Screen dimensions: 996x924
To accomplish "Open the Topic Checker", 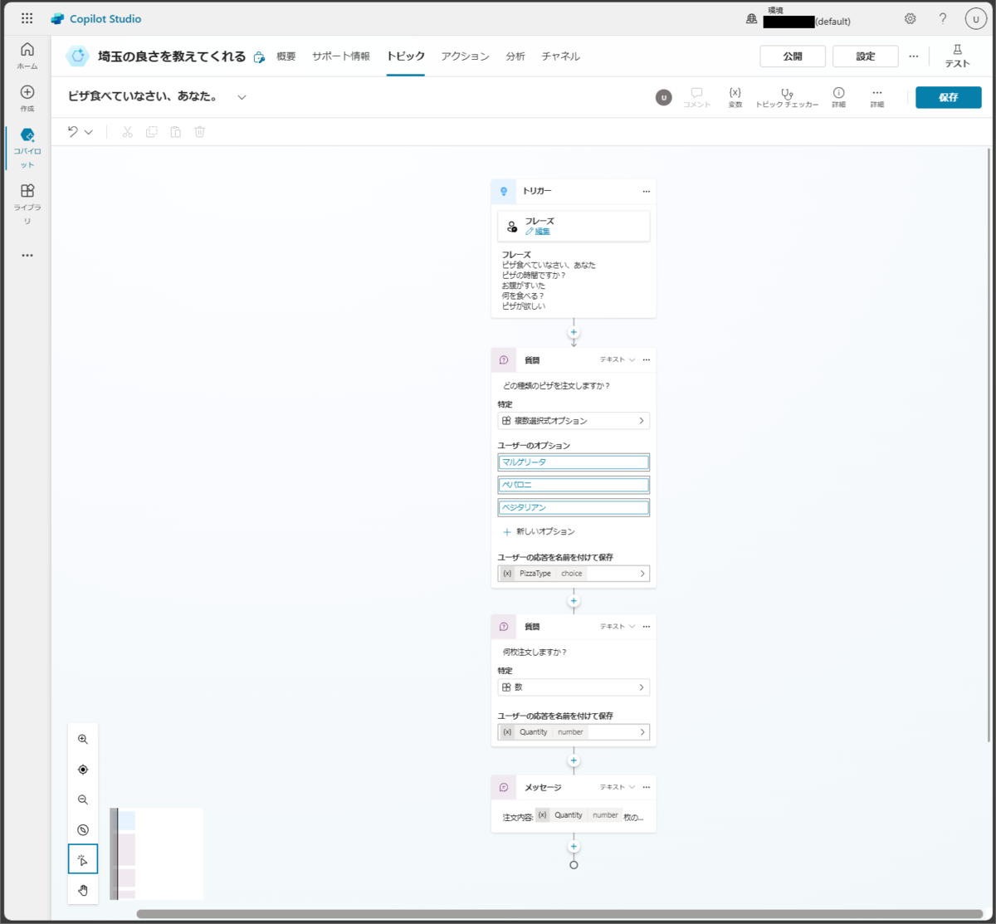I will (787, 97).
